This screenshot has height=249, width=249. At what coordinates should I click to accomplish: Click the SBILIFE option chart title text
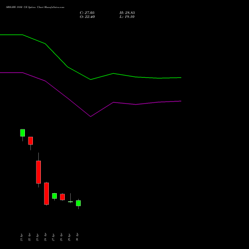pyautogui.click(x=35, y=7)
